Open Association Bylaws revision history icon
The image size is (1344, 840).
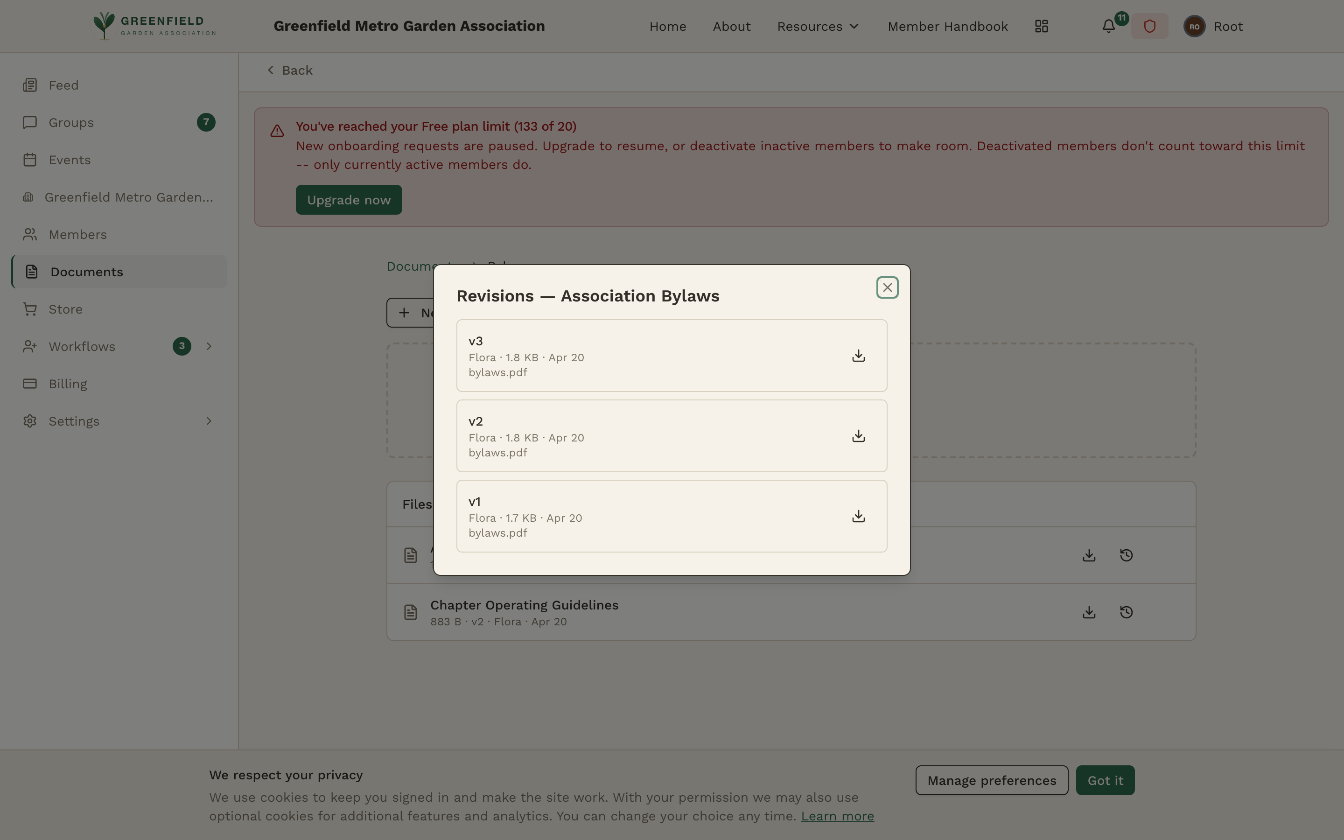pos(1126,555)
